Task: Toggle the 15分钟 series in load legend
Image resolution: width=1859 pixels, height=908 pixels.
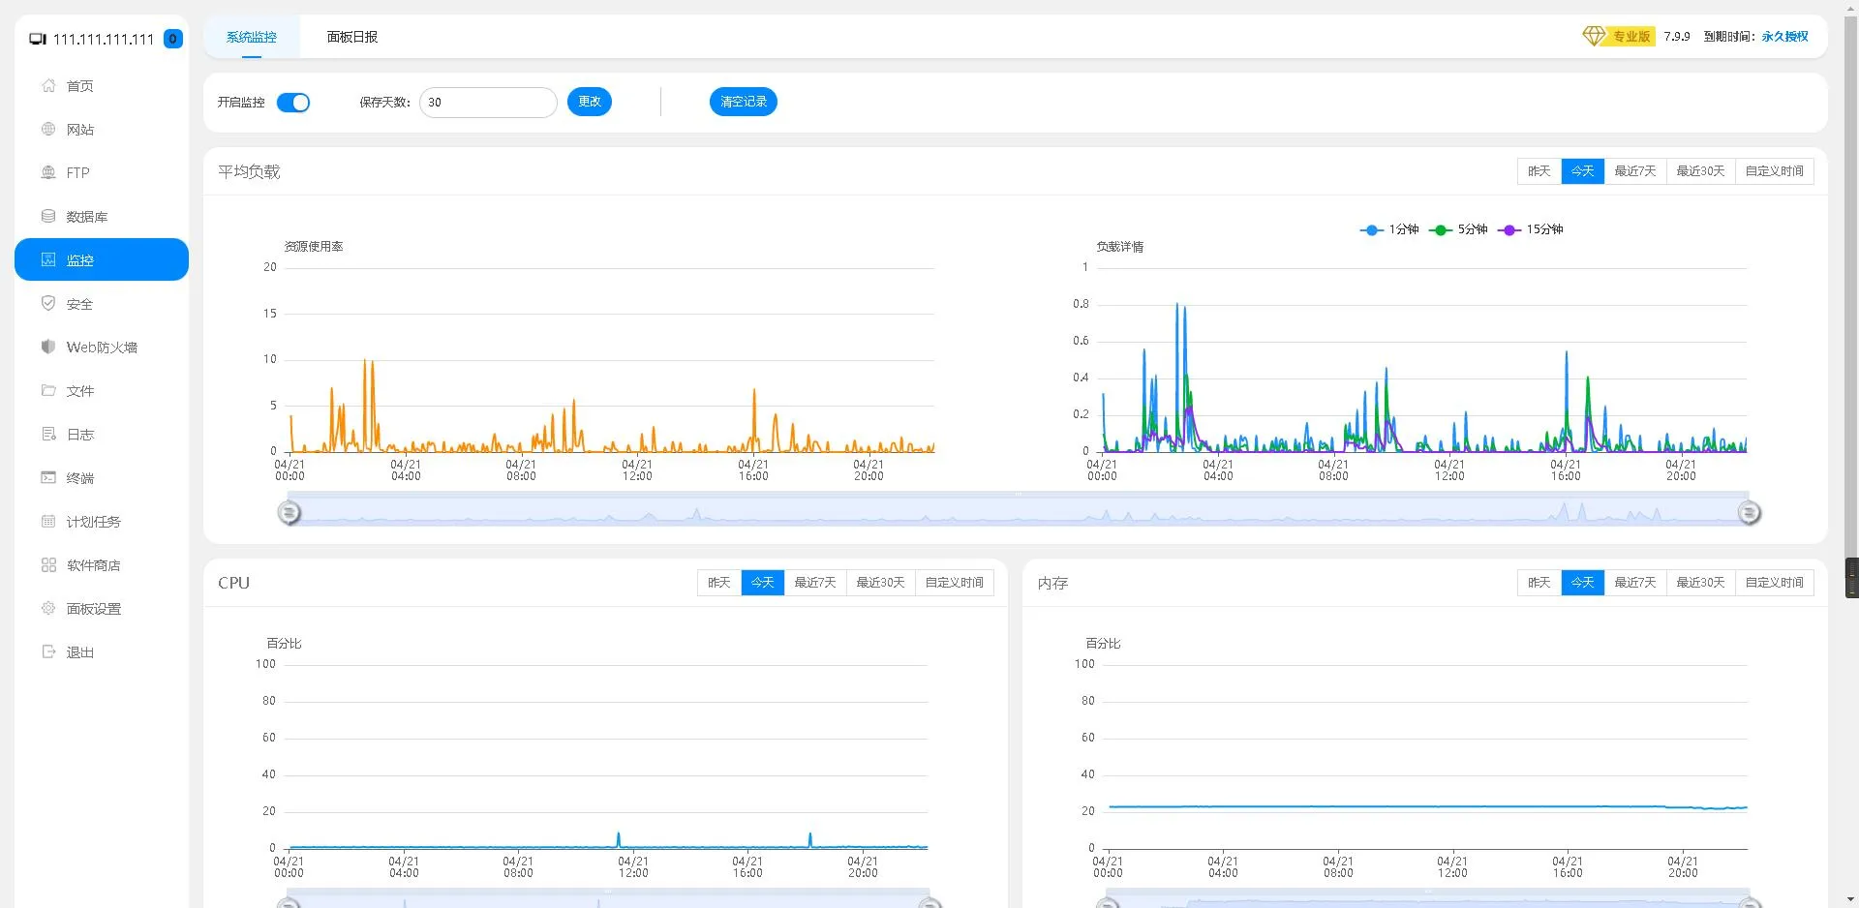Action: pyautogui.click(x=1531, y=229)
